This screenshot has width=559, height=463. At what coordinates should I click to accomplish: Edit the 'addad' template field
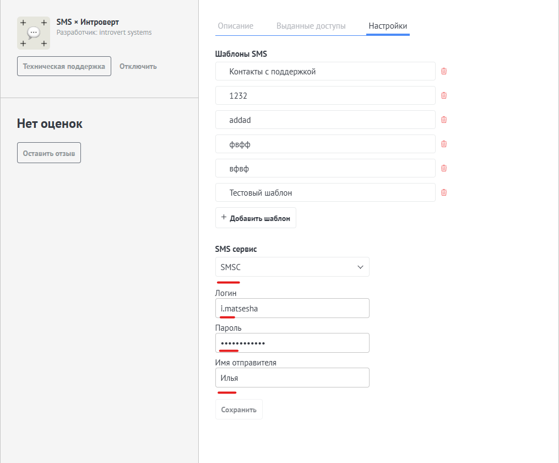(325, 120)
